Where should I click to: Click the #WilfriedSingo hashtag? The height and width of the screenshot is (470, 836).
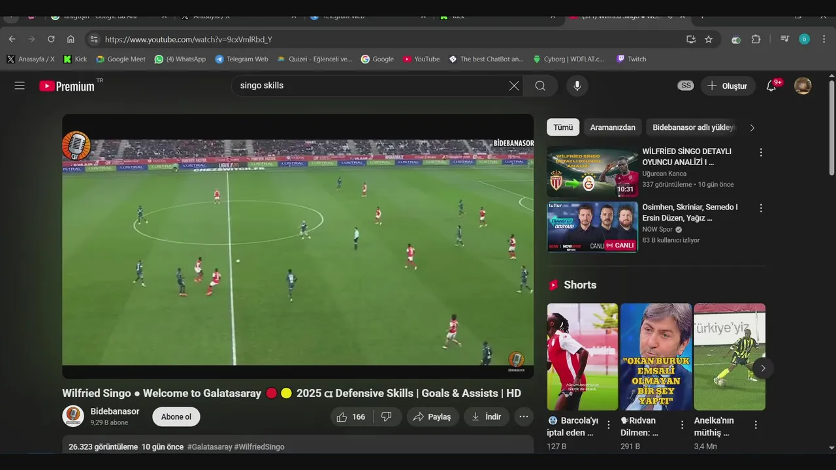tap(259, 447)
